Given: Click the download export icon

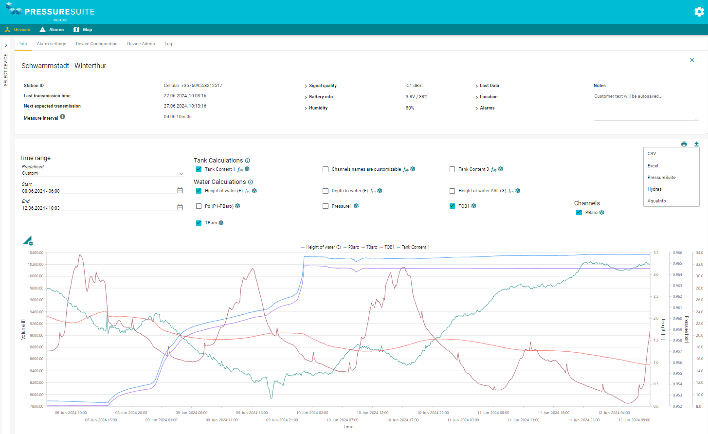Looking at the screenshot, I should coord(696,144).
